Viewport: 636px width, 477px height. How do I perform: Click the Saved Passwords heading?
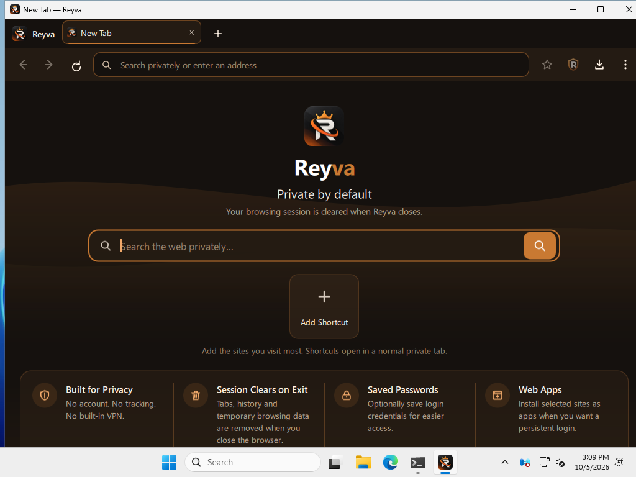click(x=402, y=390)
